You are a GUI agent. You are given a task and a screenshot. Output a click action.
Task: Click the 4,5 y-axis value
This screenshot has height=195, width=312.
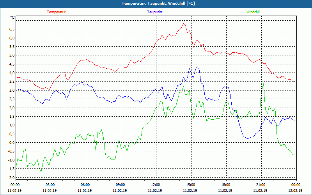click(12, 64)
